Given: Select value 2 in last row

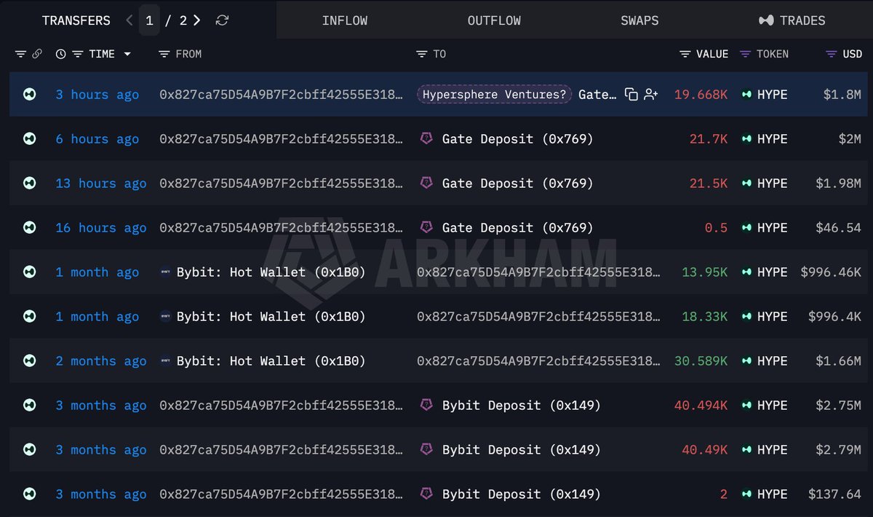Looking at the screenshot, I should click(x=724, y=494).
